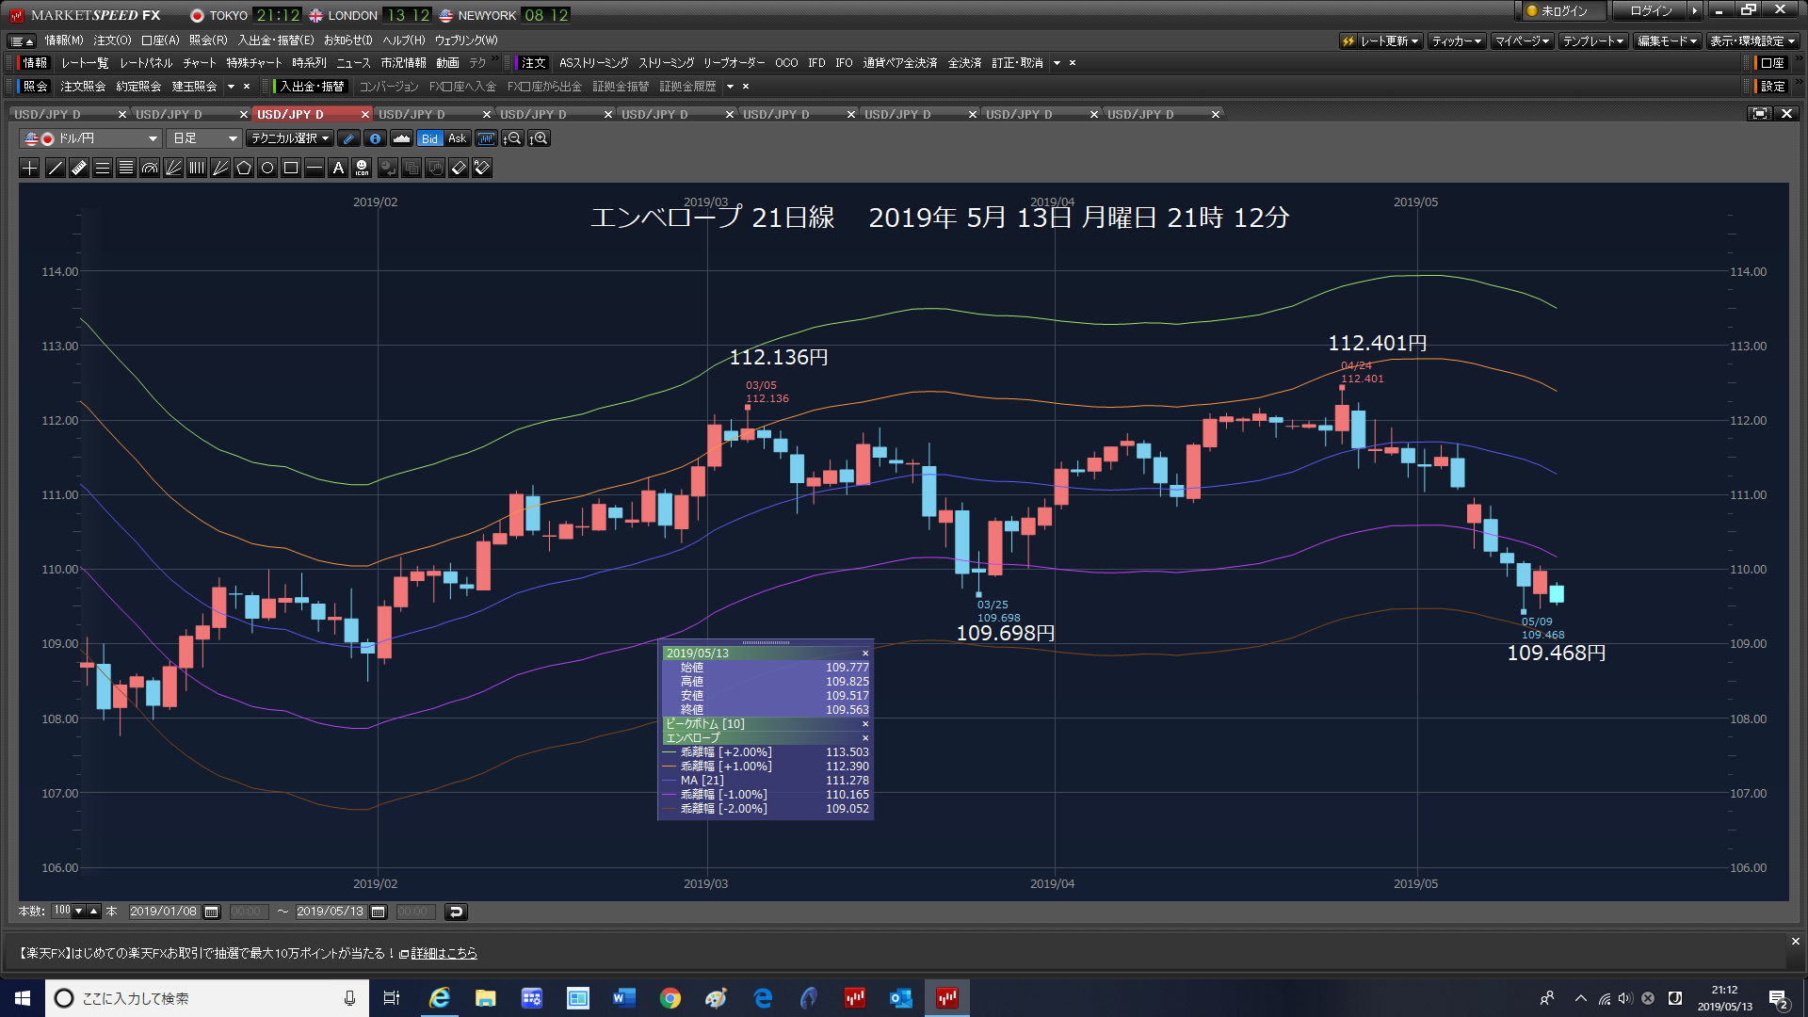The height and width of the screenshot is (1017, 1808).
Task: Open the 照会(R) menu
Action: pyautogui.click(x=208, y=40)
